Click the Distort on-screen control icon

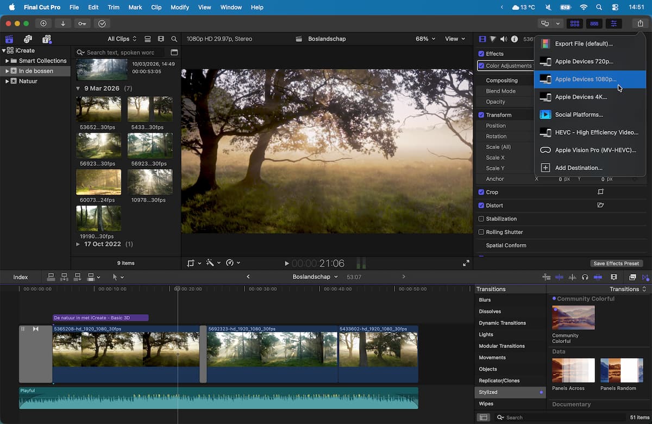tap(600, 205)
